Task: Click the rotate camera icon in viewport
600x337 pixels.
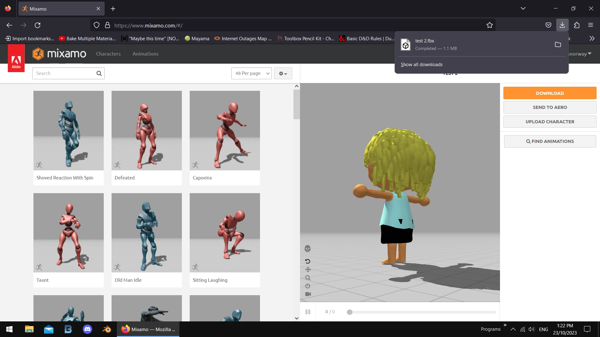Action: (x=307, y=261)
